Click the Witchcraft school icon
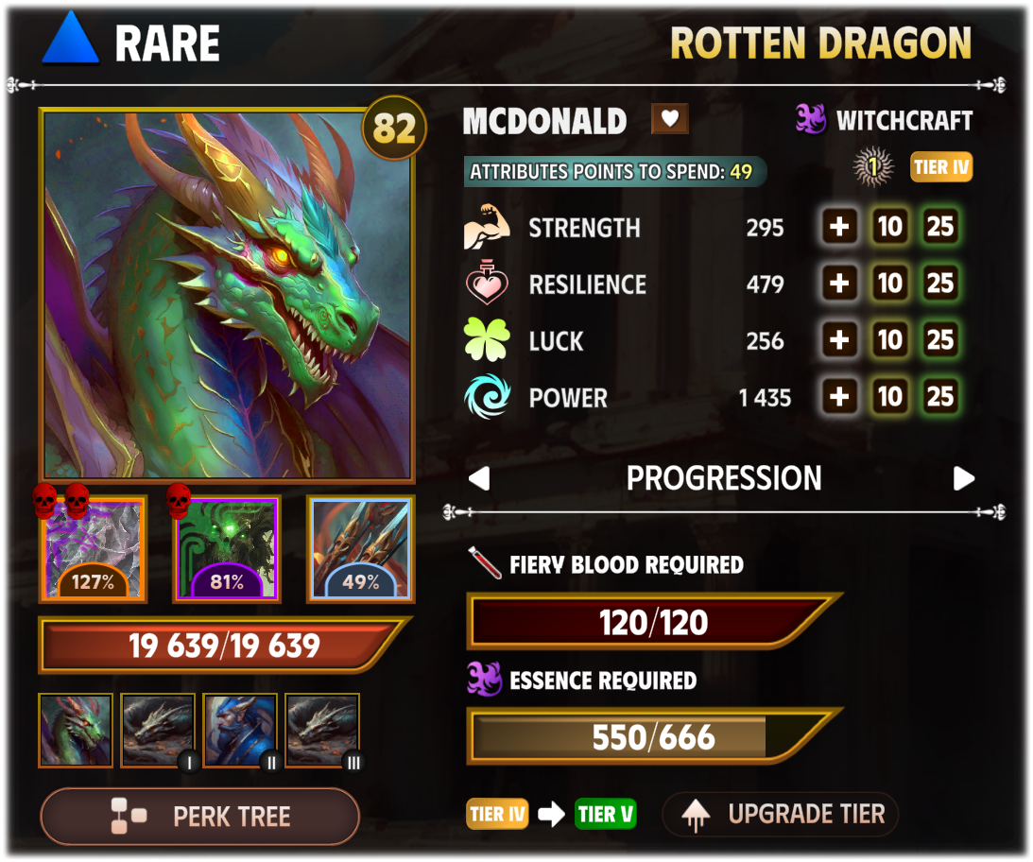Viewport: 1033px width, 862px height. pos(810,119)
